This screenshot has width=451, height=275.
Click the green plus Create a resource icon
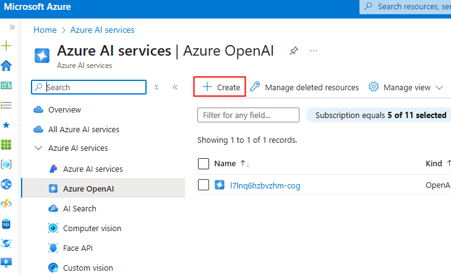pyautogui.click(x=6, y=46)
